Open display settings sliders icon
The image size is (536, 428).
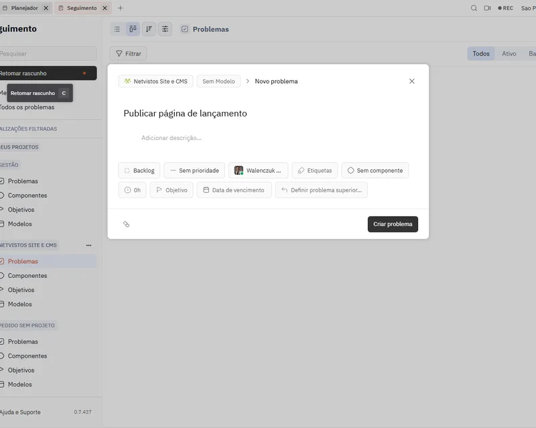(x=165, y=29)
